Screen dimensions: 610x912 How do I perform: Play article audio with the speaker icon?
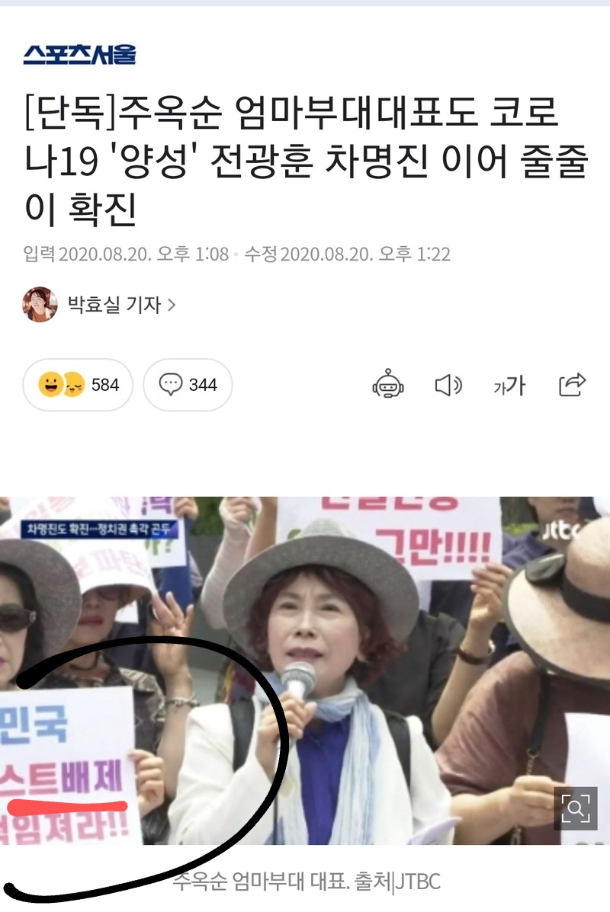(x=449, y=385)
